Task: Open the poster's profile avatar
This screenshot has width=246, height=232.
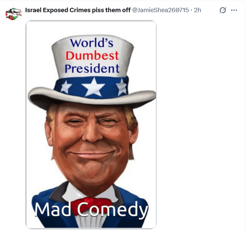Action: [x=14, y=14]
